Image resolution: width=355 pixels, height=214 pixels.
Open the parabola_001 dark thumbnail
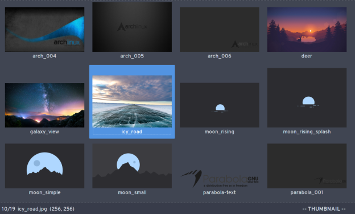[x=307, y=166]
